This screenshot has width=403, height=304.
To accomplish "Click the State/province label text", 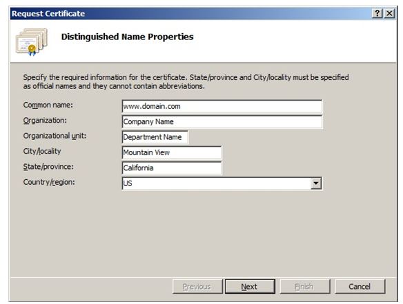I will [48, 167].
